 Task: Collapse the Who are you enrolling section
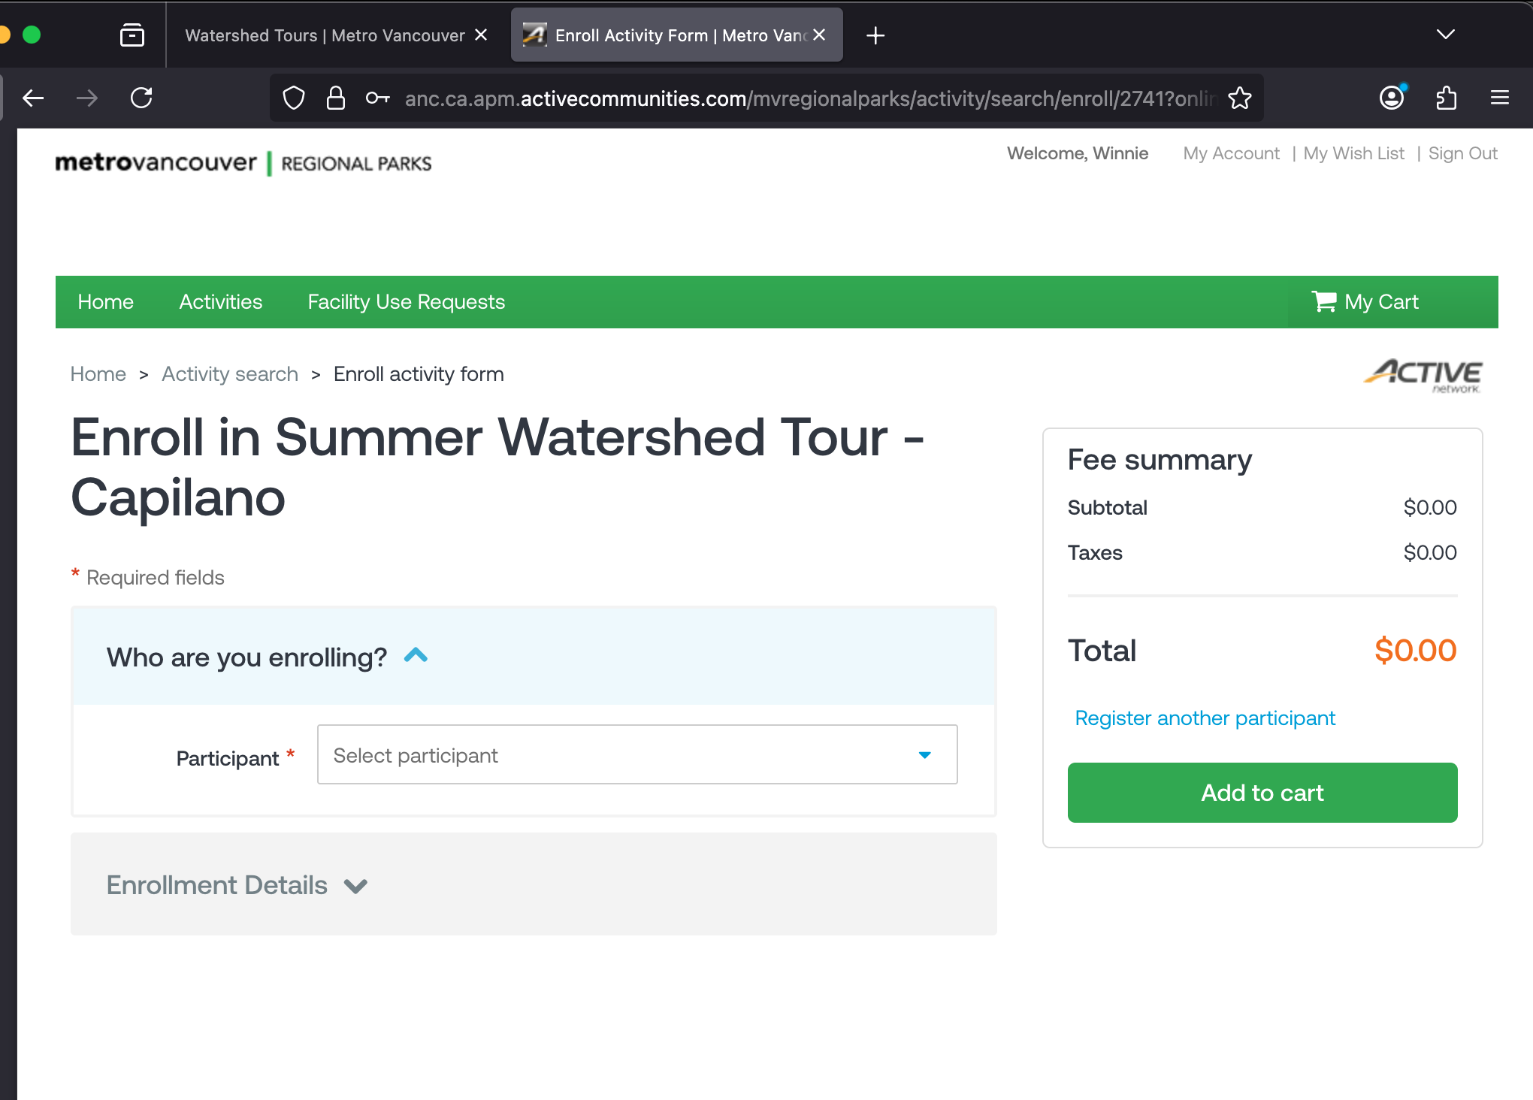416,656
